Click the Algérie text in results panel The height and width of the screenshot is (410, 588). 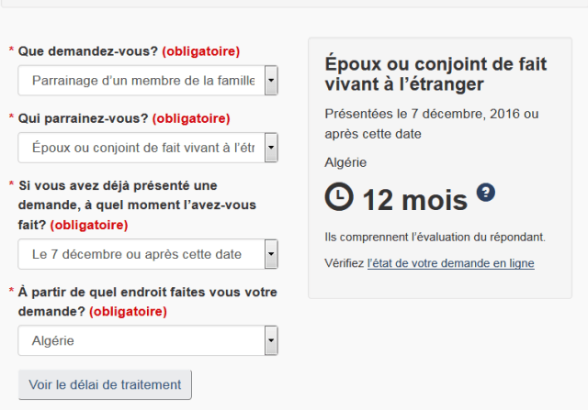345,163
